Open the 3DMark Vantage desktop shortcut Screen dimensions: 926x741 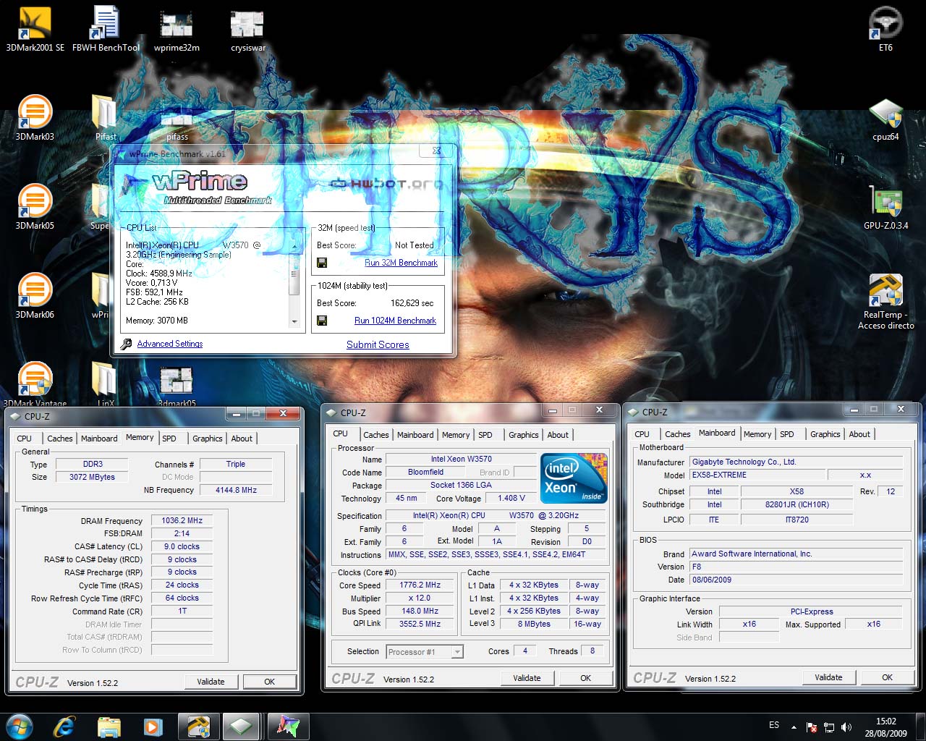(x=35, y=384)
